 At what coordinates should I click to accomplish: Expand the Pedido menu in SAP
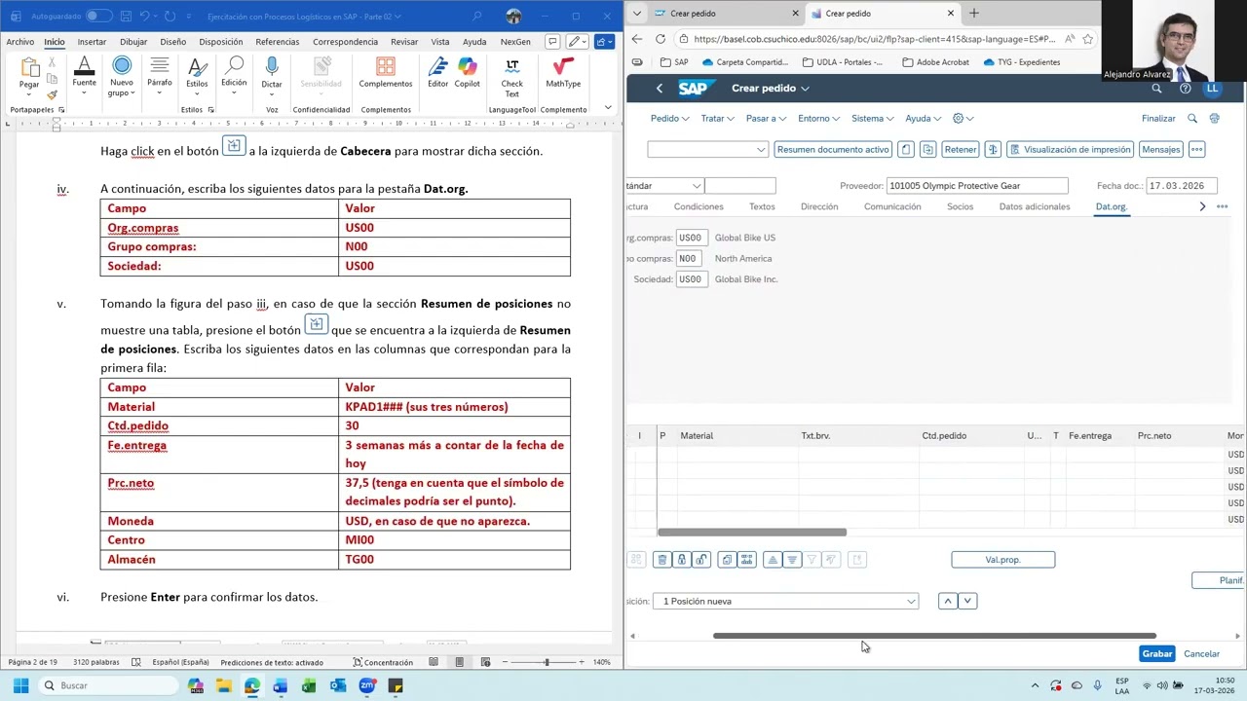[x=669, y=118]
